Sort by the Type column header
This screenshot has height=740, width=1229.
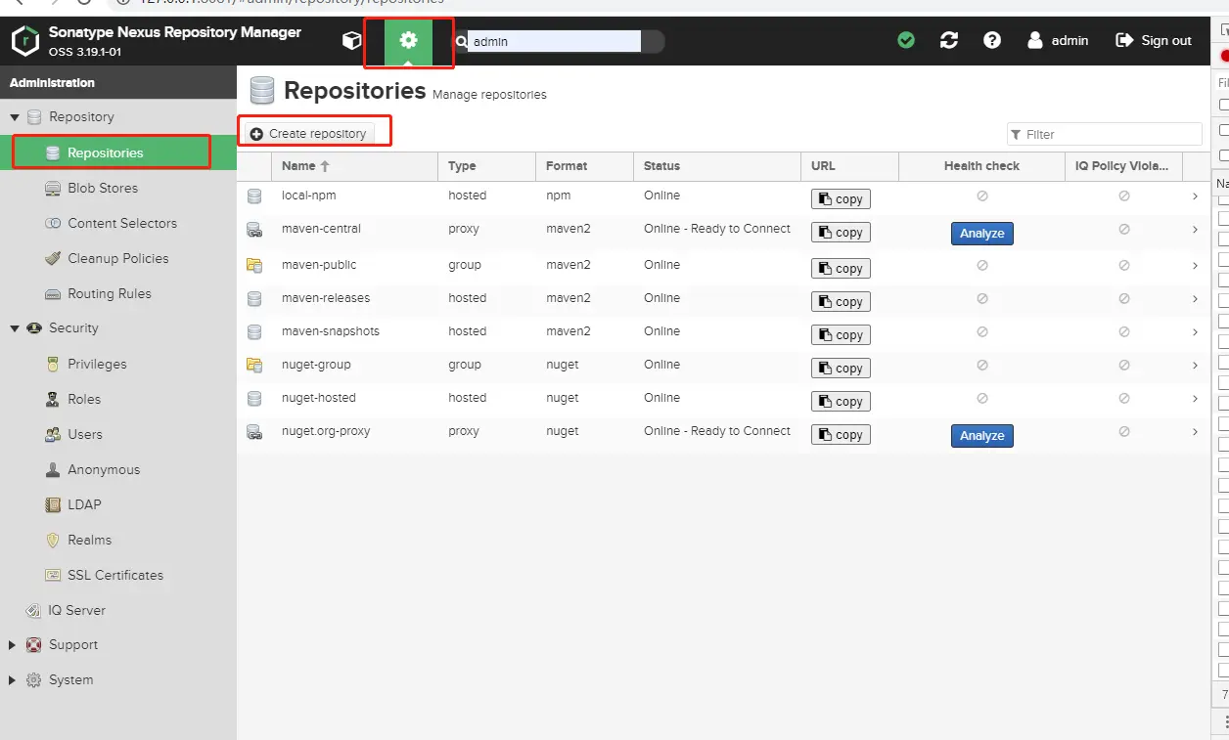(486, 166)
